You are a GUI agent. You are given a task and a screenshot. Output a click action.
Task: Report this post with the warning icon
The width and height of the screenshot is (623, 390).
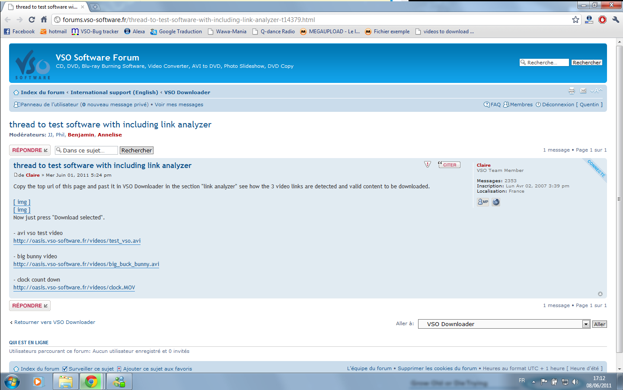[428, 165]
